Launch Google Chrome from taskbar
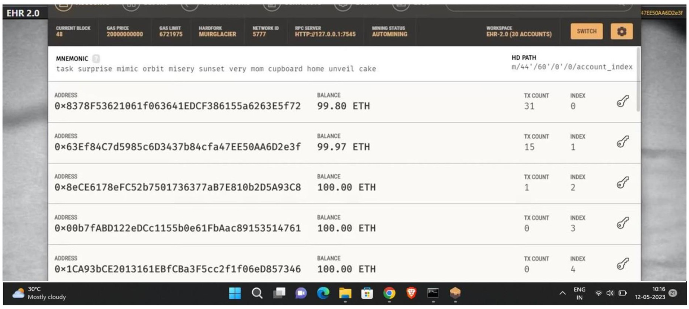This screenshot has height=309, width=689. coord(389,293)
